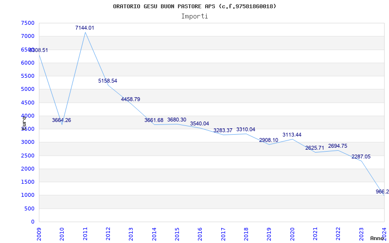
Task: Click the 2020 year axis label
Action: (292, 234)
